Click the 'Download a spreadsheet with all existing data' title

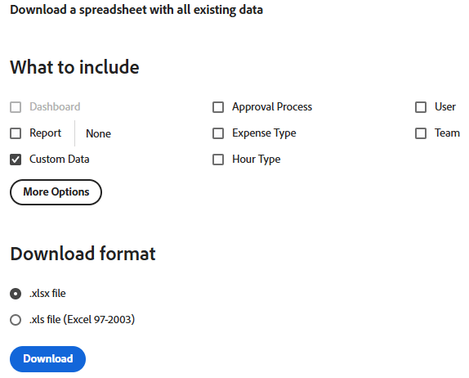[x=136, y=10]
